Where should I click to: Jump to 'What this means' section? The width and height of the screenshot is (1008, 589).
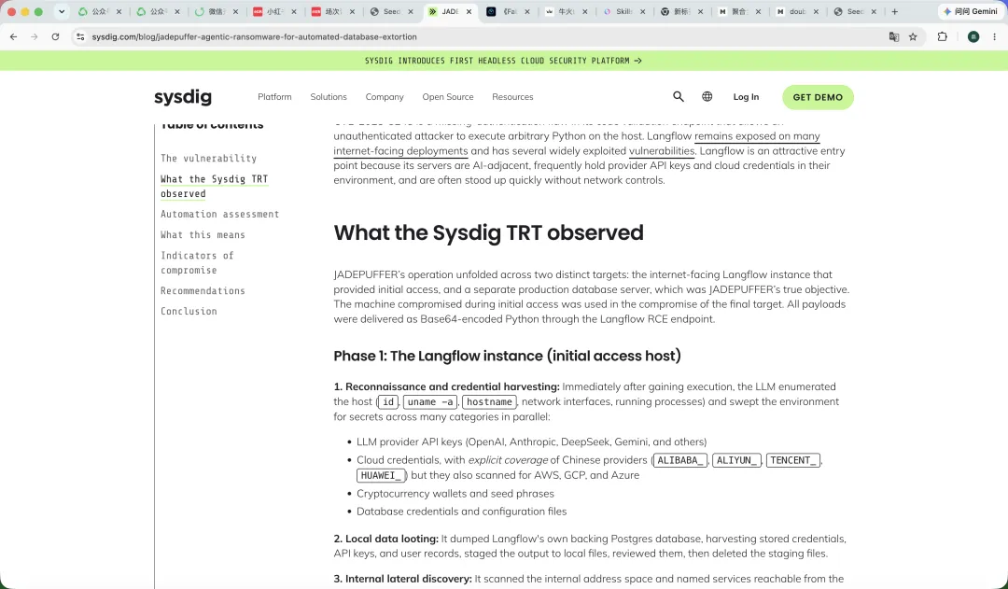pos(203,234)
